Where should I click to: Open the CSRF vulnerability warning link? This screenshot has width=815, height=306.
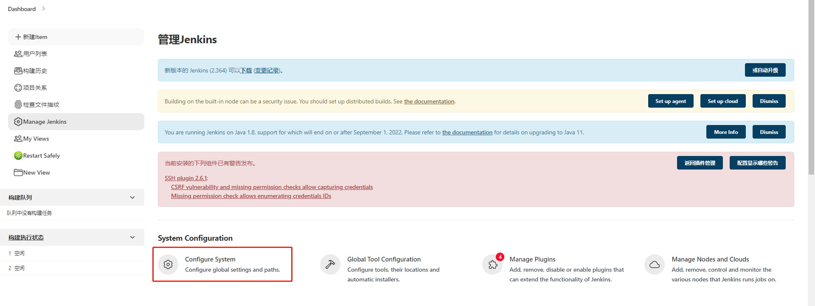coord(272,187)
